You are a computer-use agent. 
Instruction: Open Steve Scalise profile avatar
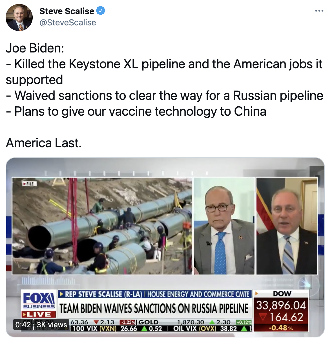tap(19, 17)
